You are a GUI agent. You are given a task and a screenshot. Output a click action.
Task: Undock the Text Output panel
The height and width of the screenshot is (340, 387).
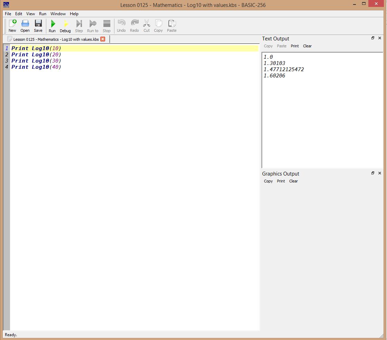373,38
